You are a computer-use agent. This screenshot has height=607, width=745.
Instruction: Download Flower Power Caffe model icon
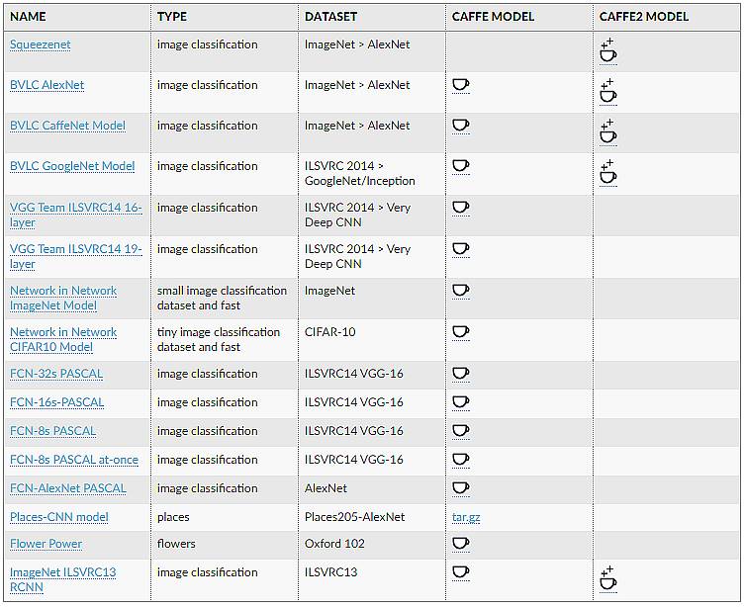pyautogui.click(x=461, y=544)
